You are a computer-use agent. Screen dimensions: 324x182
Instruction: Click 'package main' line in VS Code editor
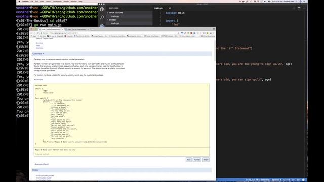coord(175,13)
